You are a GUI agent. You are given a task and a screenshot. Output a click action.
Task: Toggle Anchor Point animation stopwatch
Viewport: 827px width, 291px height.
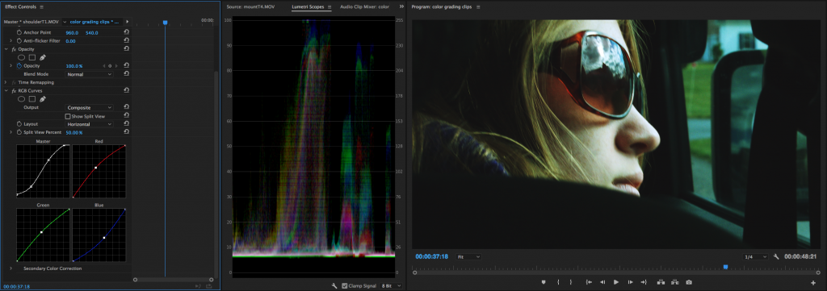pyautogui.click(x=19, y=32)
